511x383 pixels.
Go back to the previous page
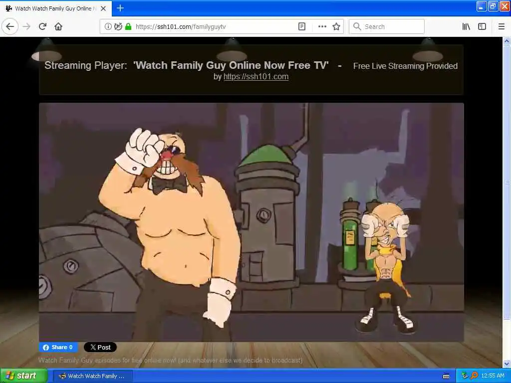pos(10,26)
